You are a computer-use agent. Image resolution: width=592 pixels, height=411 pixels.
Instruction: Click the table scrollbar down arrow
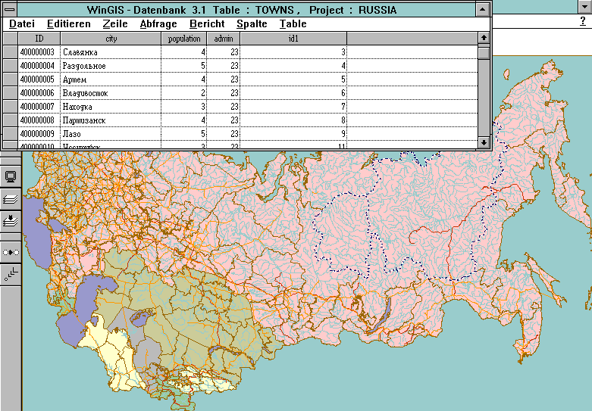point(484,142)
